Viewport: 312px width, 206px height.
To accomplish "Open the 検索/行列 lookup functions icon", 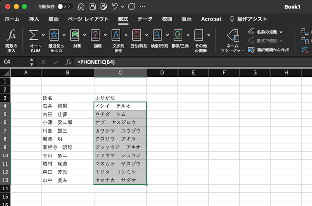I will pyautogui.click(x=157, y=35).
